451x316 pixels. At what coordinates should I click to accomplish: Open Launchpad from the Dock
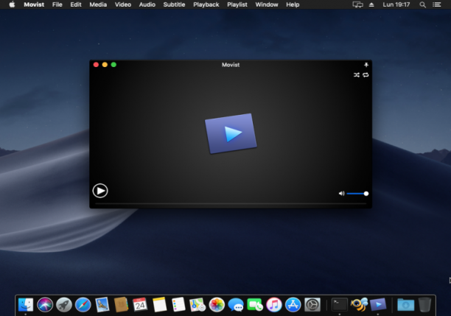(64, 305)
